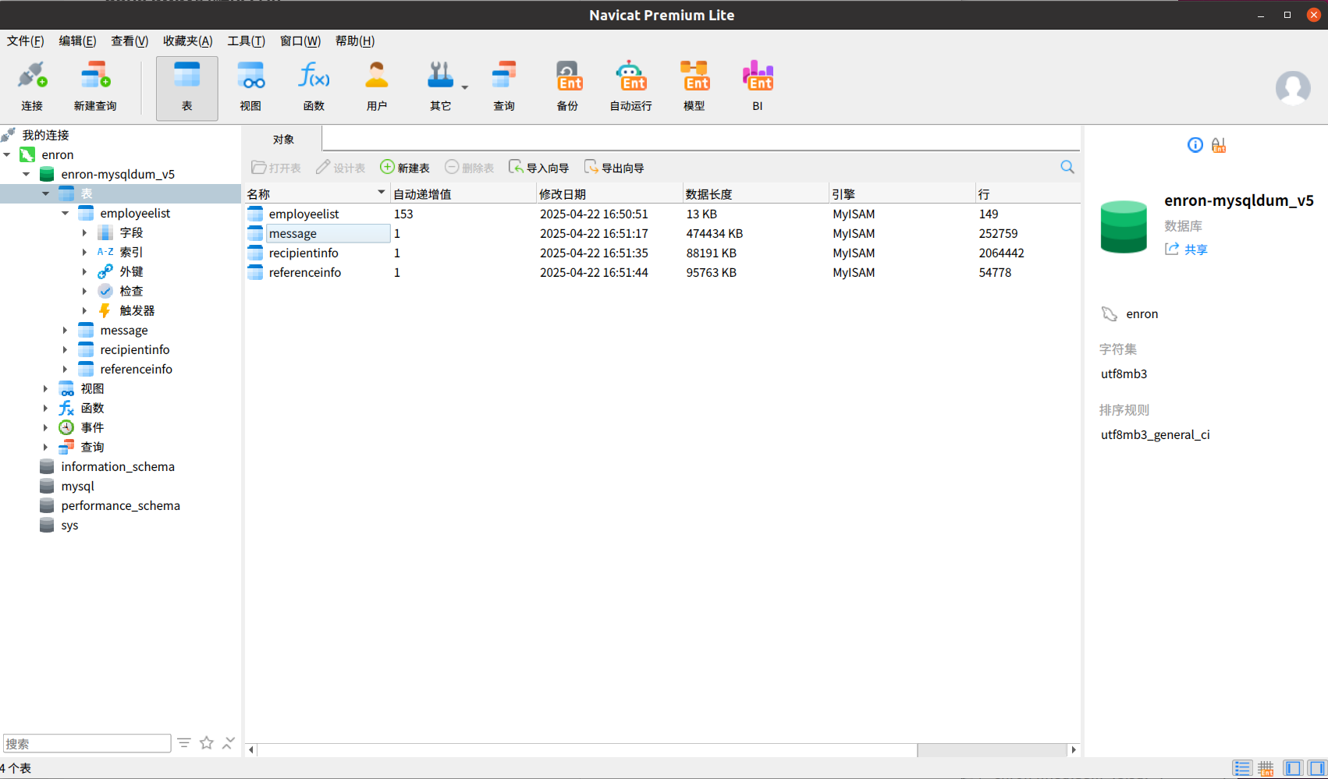
Task: Collapse the enron connection node
Action: (7, 154)
